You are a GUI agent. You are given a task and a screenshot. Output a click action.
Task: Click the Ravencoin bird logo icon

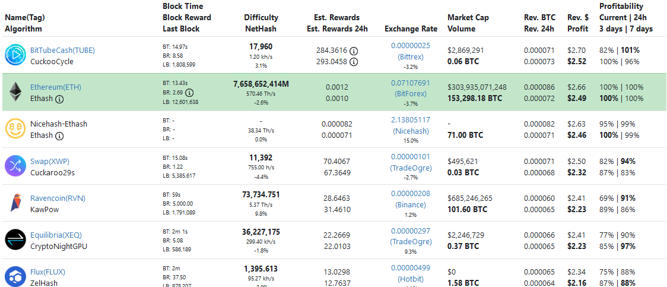(x=15, y=203)
